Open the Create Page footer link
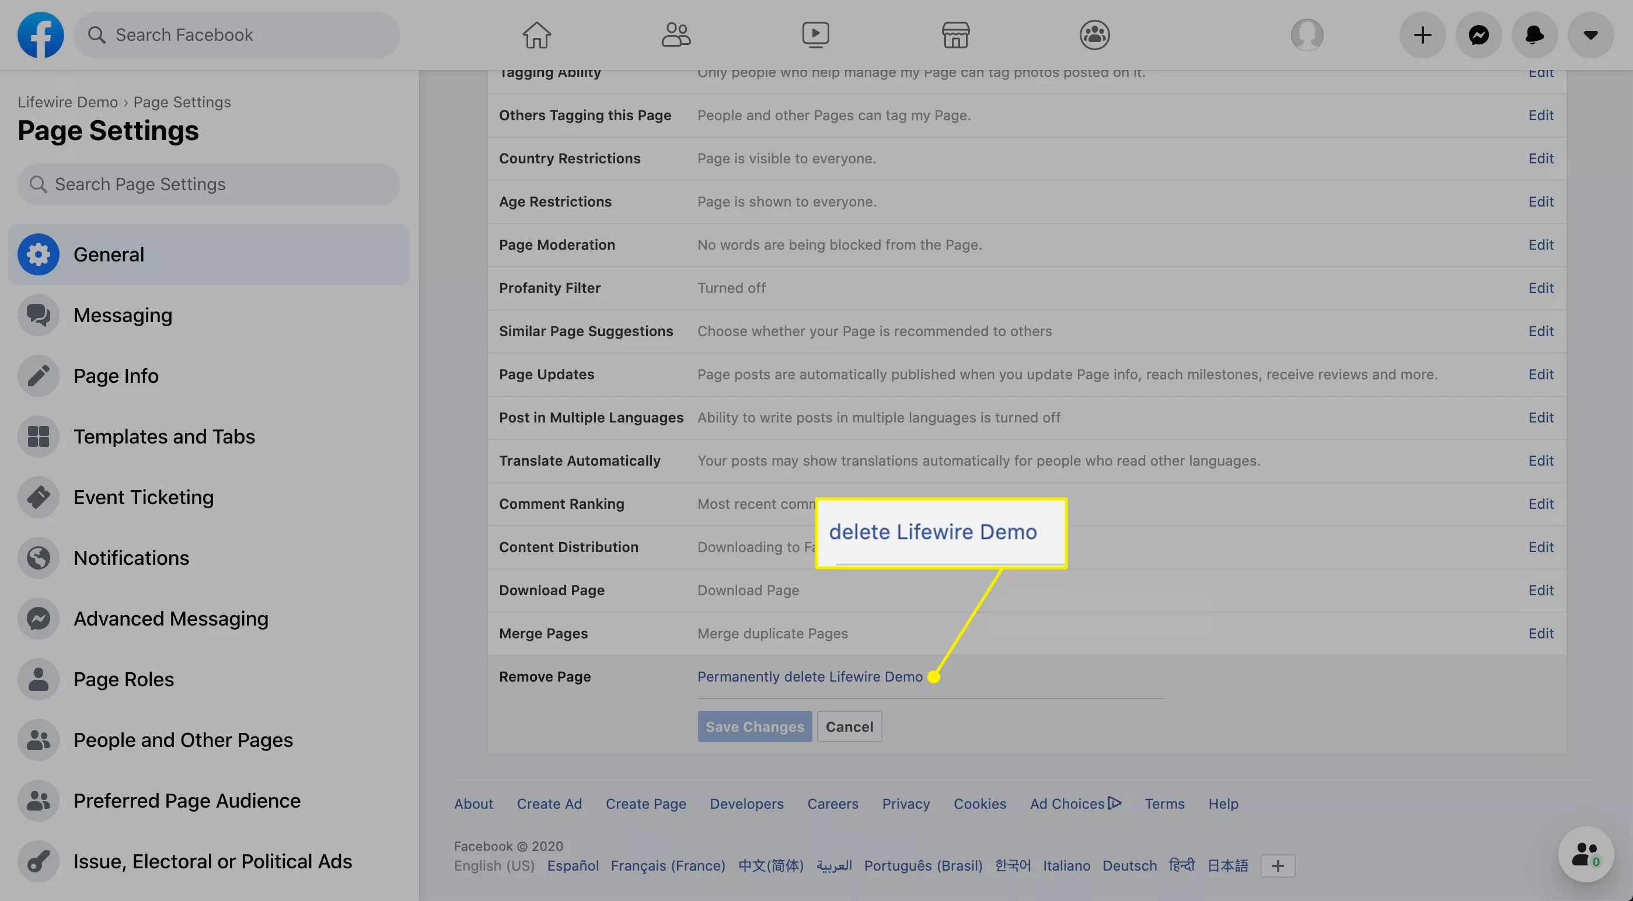Screen dimensions: 1633x901 [x=645, y=804]
